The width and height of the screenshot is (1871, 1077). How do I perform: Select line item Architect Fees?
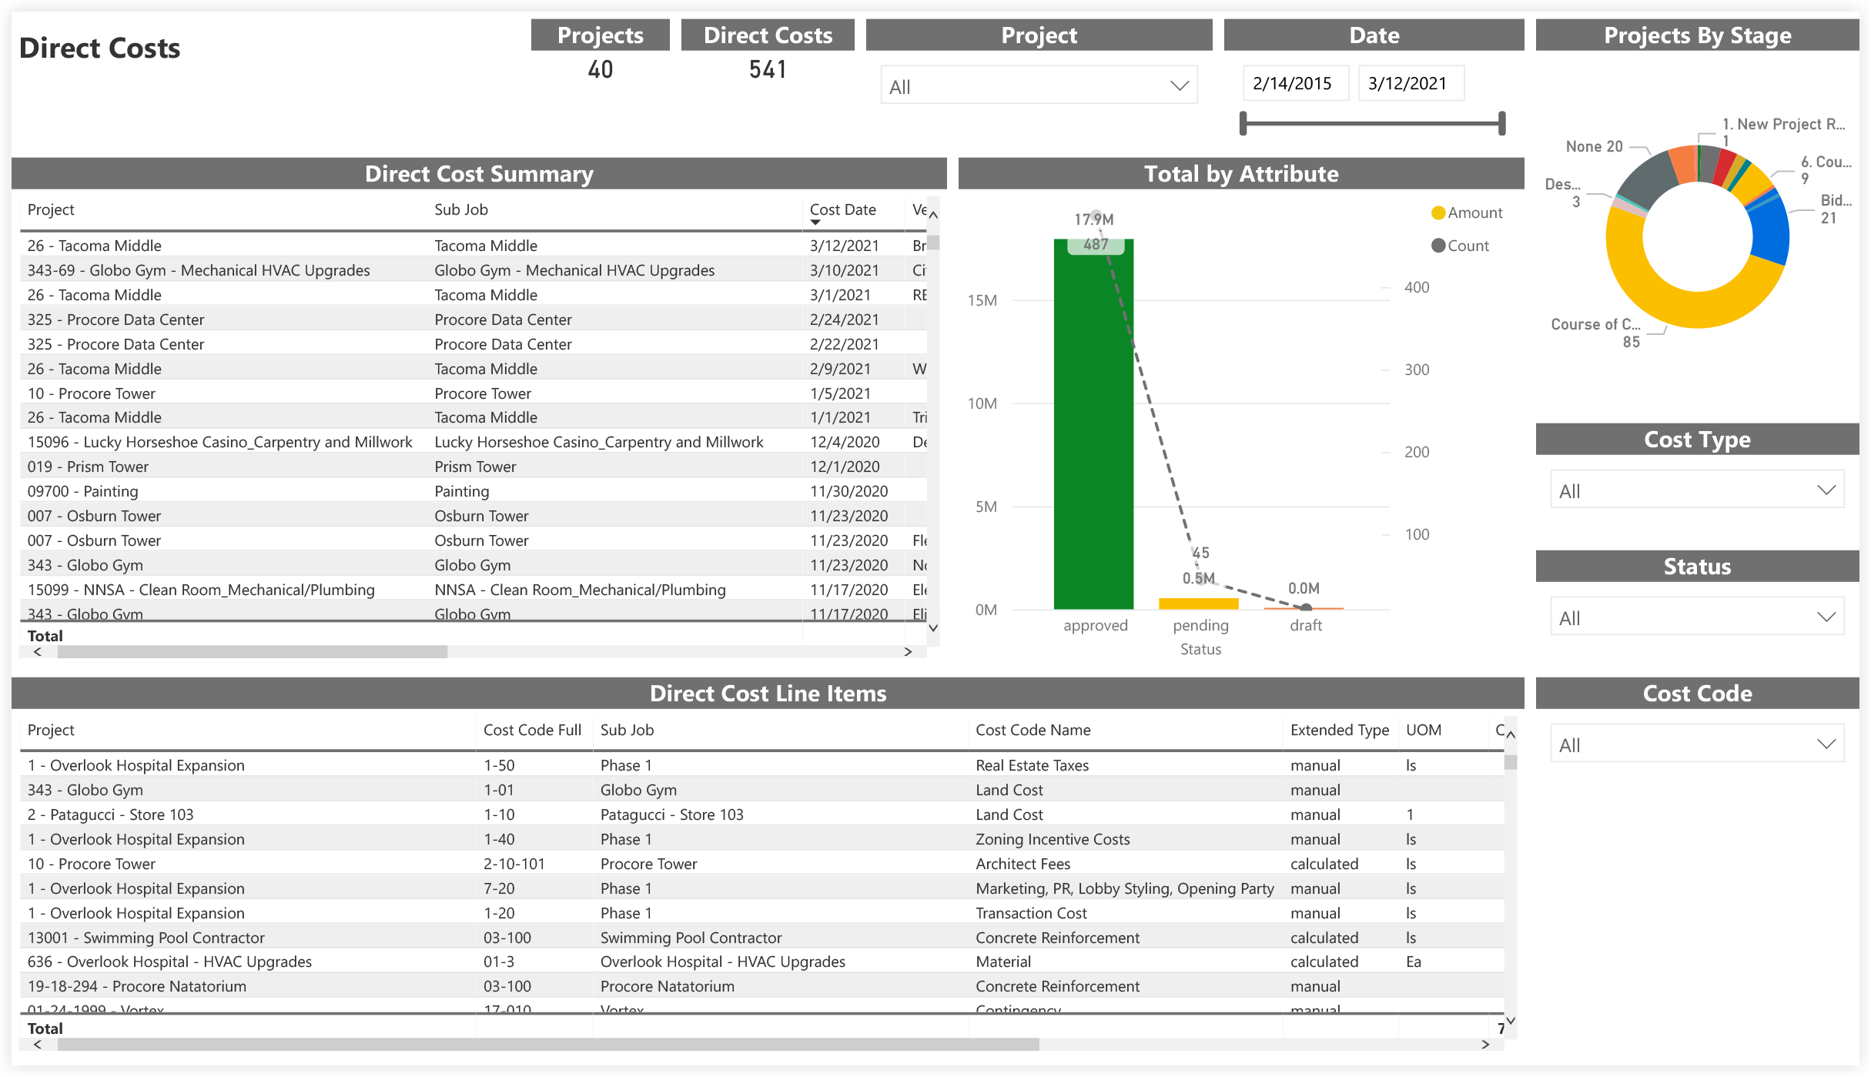[762, 864]
